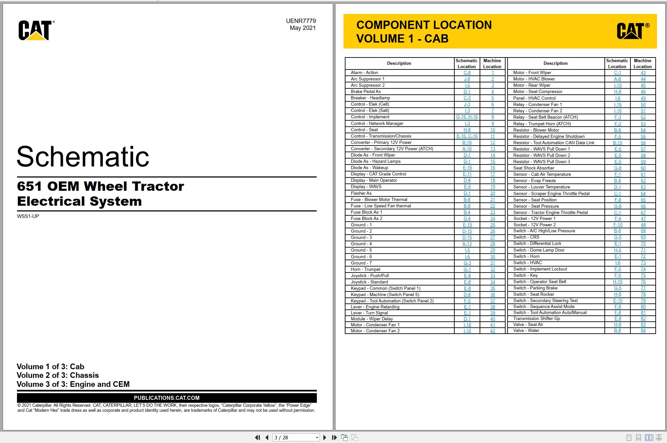Follow machine location 82 for Transmission Shifter Gp

pos(643,318)
